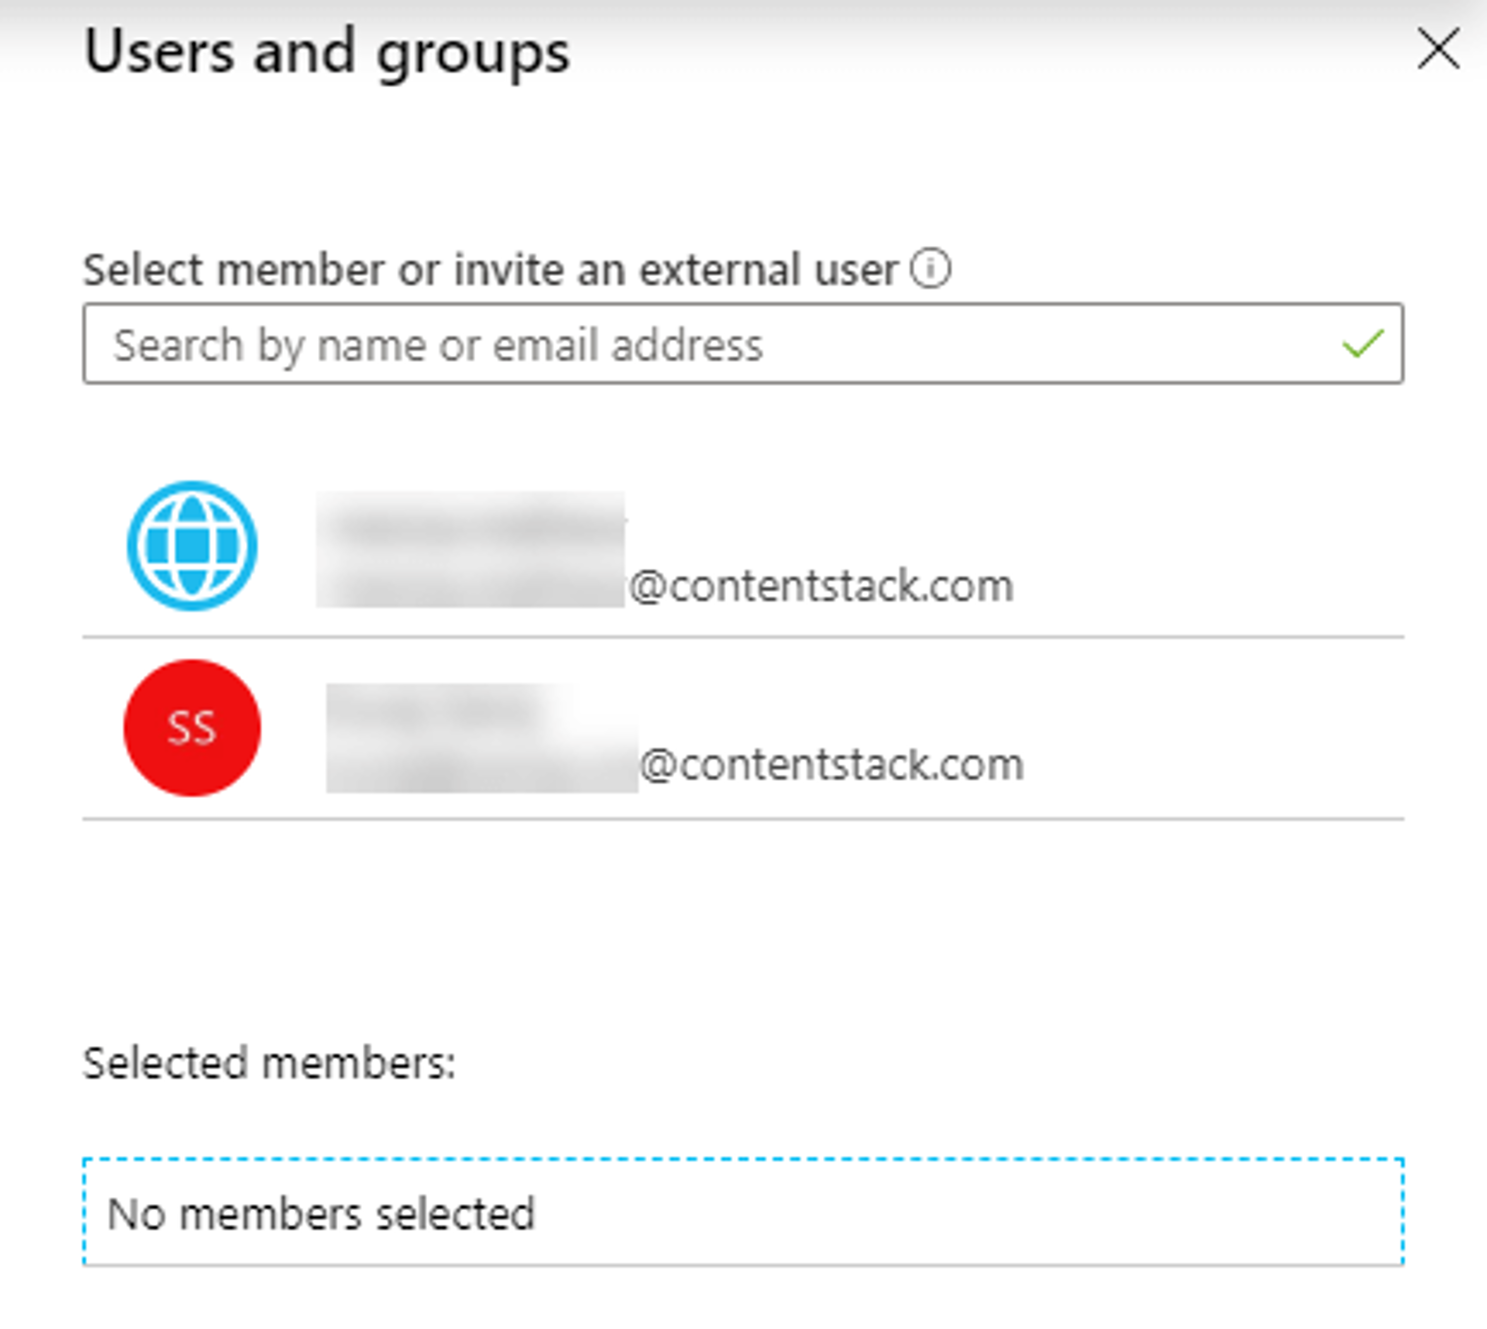Screen dimensions: 1487x1329
Task: Focus the Search by name or email field
Action: tap(743, 344)
